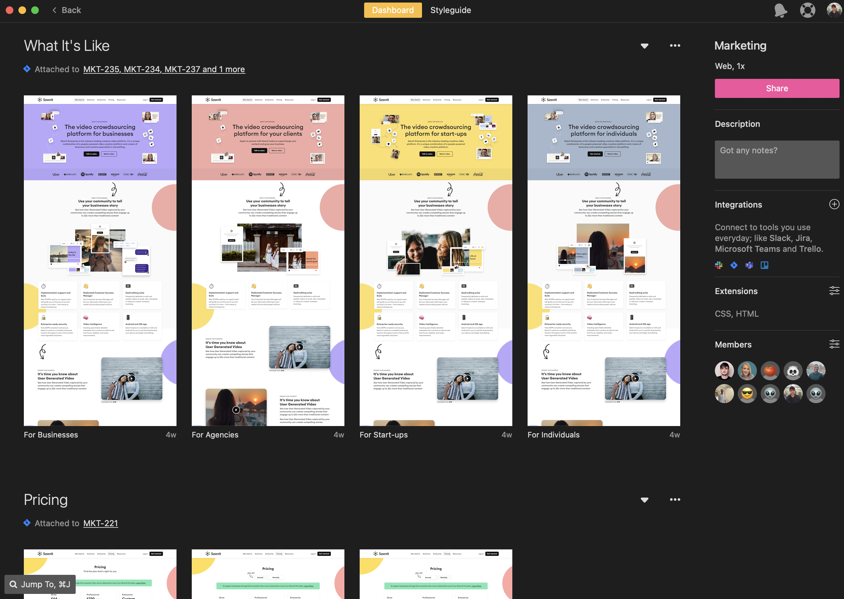The image size is (844, 599).
Task: Click the Trello integration icon
Action: coord(764,265)
